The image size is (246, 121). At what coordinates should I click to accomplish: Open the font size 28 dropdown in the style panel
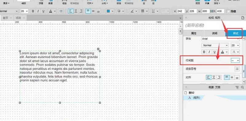(235, 45)
